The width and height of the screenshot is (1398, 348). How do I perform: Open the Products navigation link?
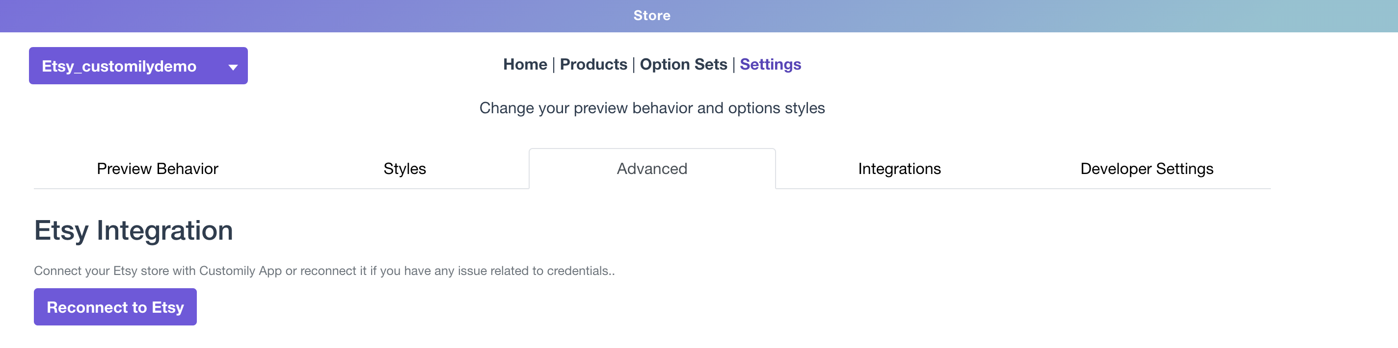(x=593, y=65)
